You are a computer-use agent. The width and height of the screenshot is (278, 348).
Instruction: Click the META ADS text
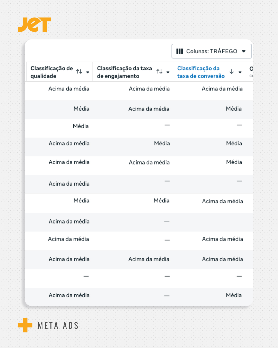tap(58, 326)
